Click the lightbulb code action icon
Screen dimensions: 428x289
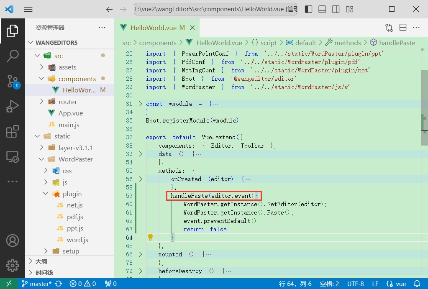[150, 238]
